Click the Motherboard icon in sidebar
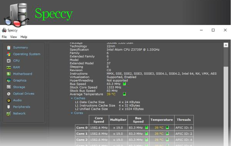 (9, 74)
